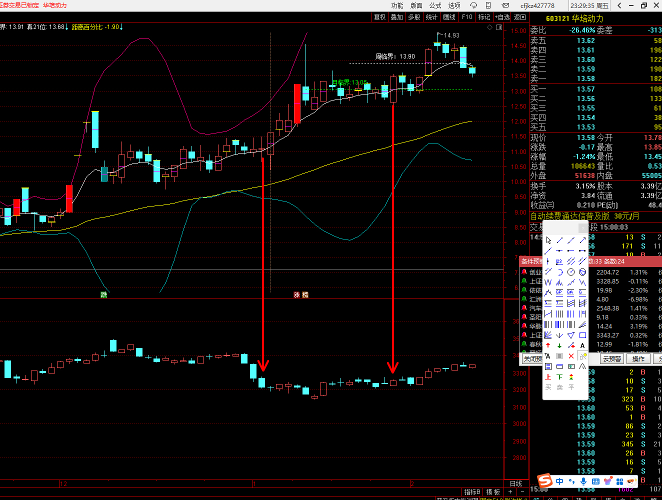Click the 叠加 toolbar button
662x500 pixels.
[397, 17]
